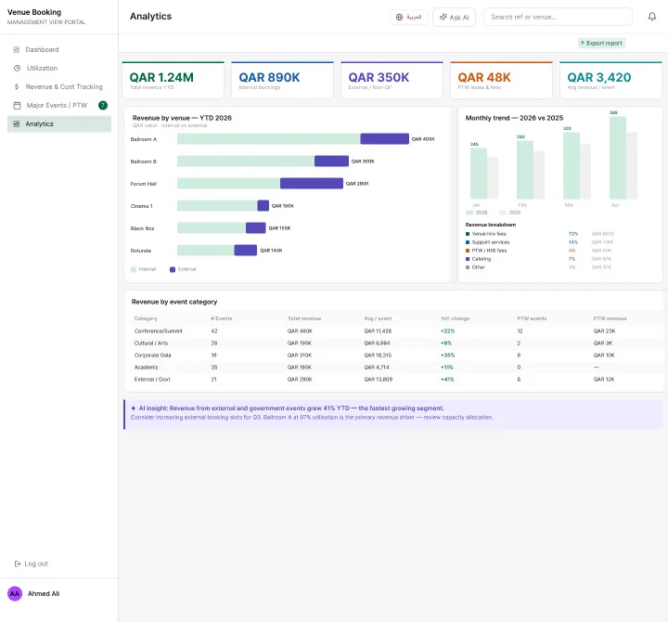Click the dollar icon beside Revenue & Cost Tracking
This screenshot has width=668, height=622.
click(17, 86)
